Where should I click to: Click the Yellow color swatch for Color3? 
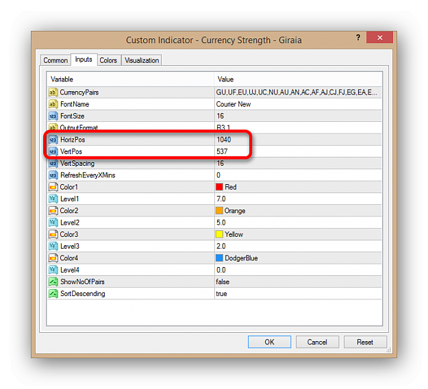point(219,234)
